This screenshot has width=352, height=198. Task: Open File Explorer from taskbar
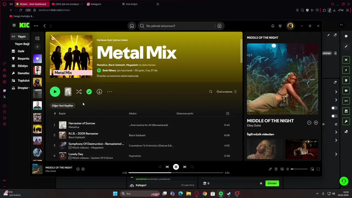tap(189, 194)
